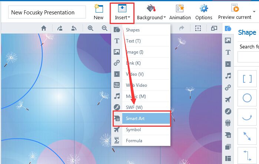
Task: Open Smart Art panel in sidebar
Action: coord(228,135)
